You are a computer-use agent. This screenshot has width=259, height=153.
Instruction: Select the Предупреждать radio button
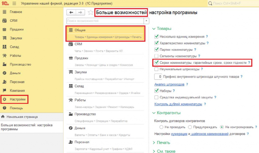190,127
